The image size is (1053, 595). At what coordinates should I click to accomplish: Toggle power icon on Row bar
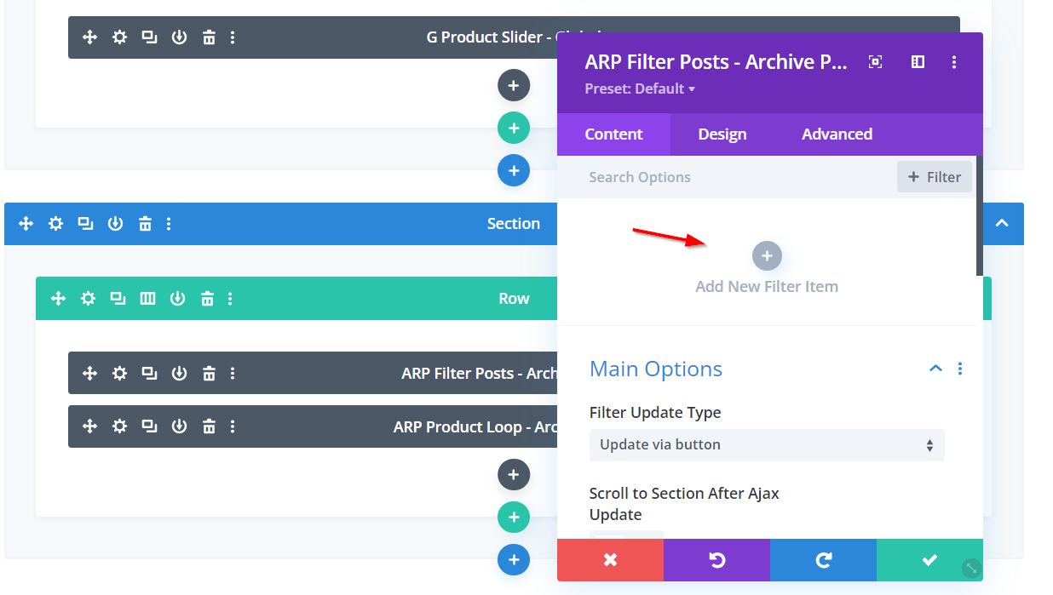click(177, 299)
